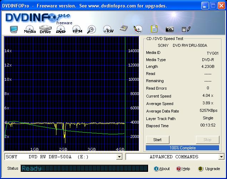Click the optical drive tray icon
227x179 pixels.
[x=124, y=29]
